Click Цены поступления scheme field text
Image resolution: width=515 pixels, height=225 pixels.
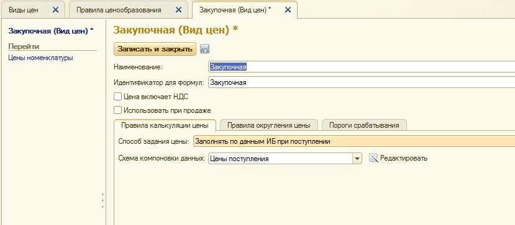point(239,159)
